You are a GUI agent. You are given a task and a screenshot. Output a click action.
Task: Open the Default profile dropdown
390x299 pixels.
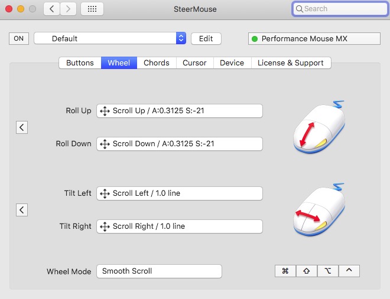[110, 38]
